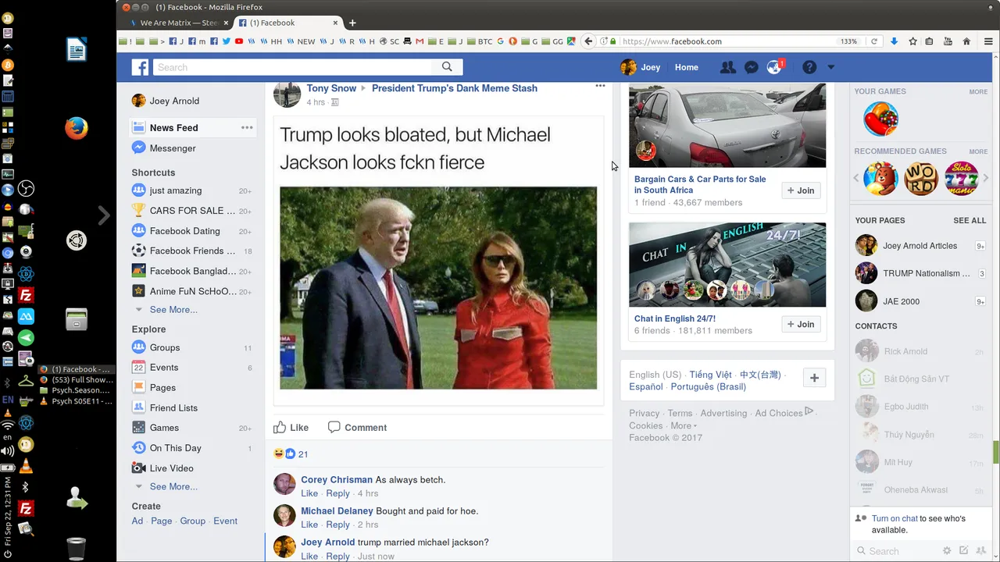The image size is (1000, 562).
Task: Open the Quick Help question mark icon
Action: (809, 67)
